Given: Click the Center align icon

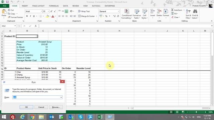Looking at the screenshot, I should tap(63, 16).
